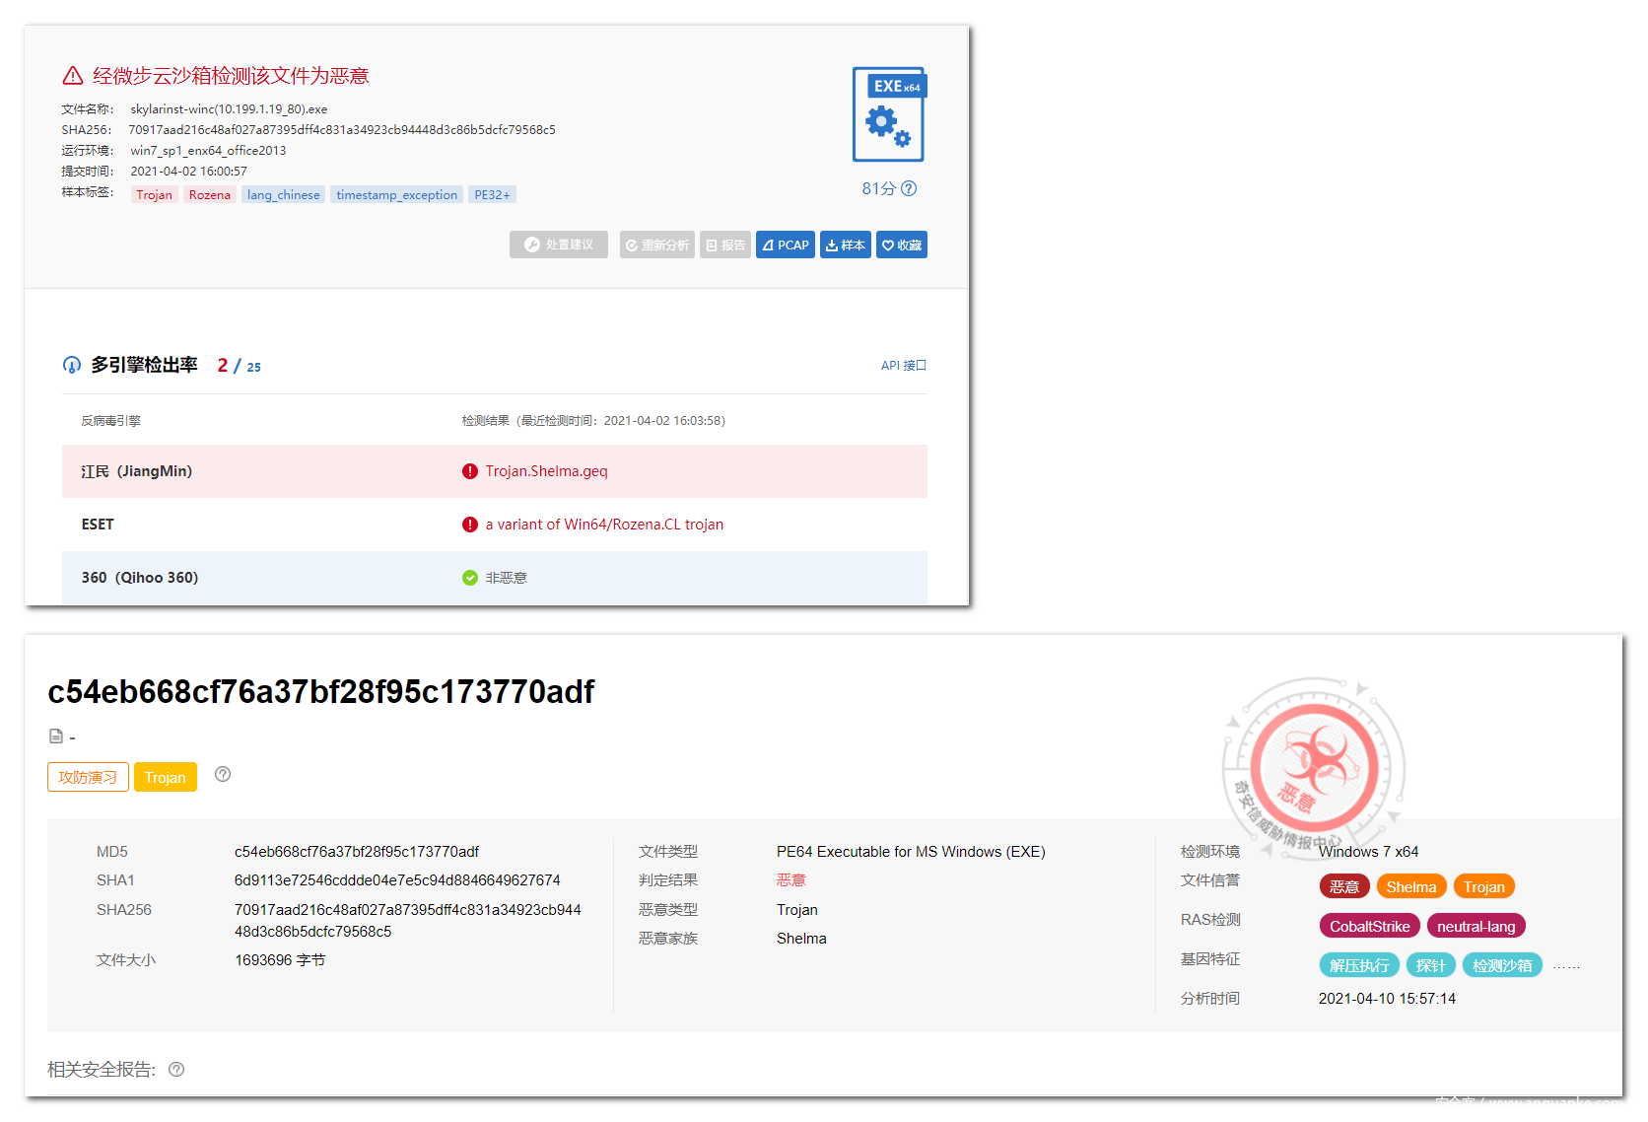Click the EXE x64 file type icon
This screenshot has height=1122, width=1648.
(888, 114)
